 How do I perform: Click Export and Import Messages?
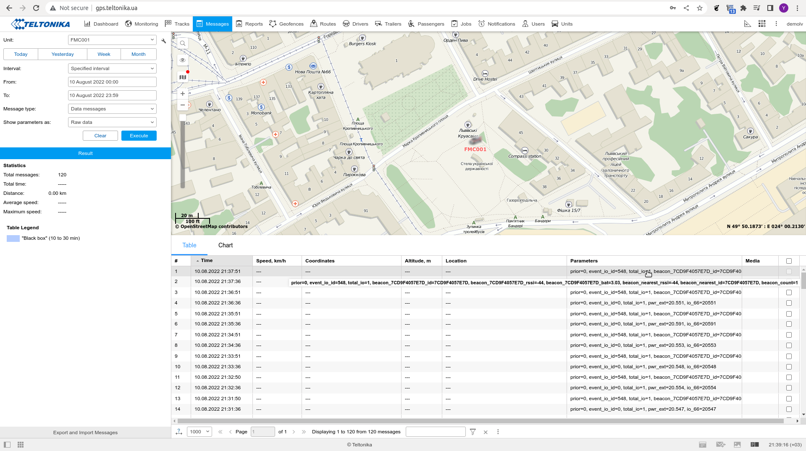(x=85, y=432)
